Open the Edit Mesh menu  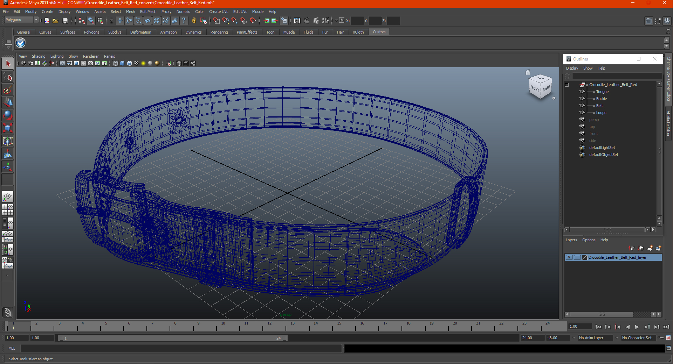click(x=148, y=12)
